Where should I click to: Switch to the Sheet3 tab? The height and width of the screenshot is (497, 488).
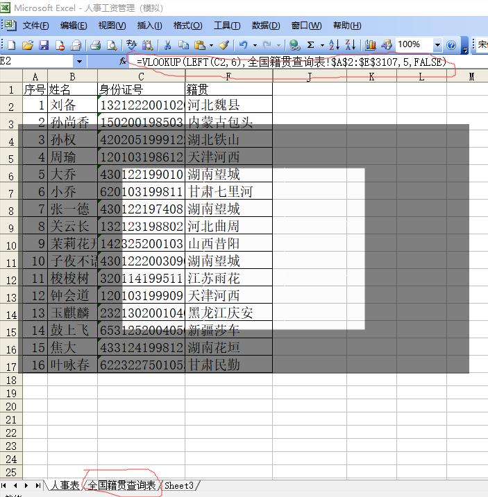[179, 485]
